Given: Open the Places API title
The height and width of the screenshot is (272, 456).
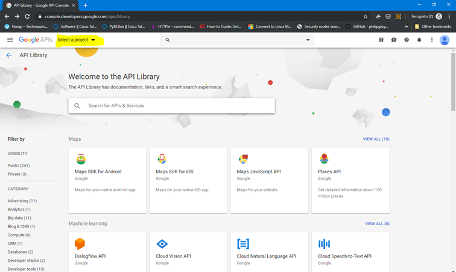Looking at the screenshot, I should click(329, 172).
